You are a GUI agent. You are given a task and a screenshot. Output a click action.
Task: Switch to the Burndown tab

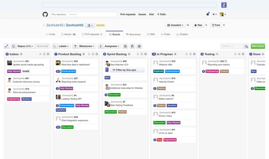(x=133, y=34)
